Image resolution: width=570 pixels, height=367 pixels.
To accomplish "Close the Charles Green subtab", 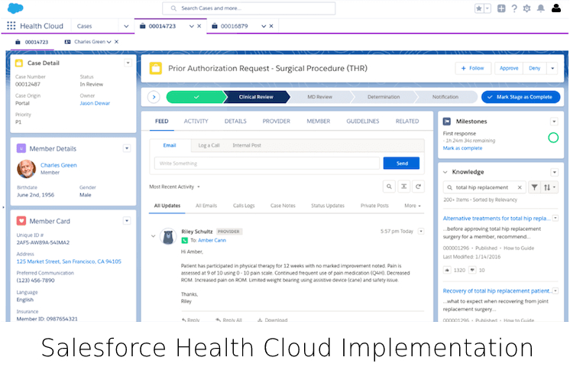I will pos(116,42).
